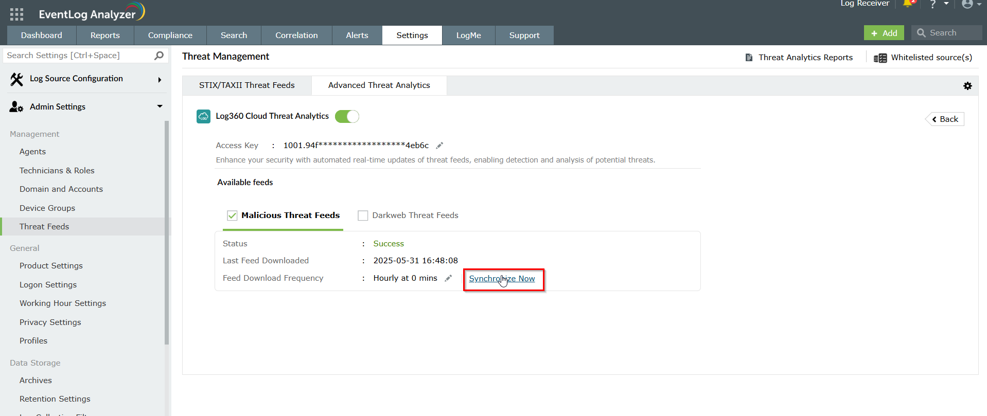Click the Back button
The width and height of the screenshot is (987, 416).
(x=945, y=119)
